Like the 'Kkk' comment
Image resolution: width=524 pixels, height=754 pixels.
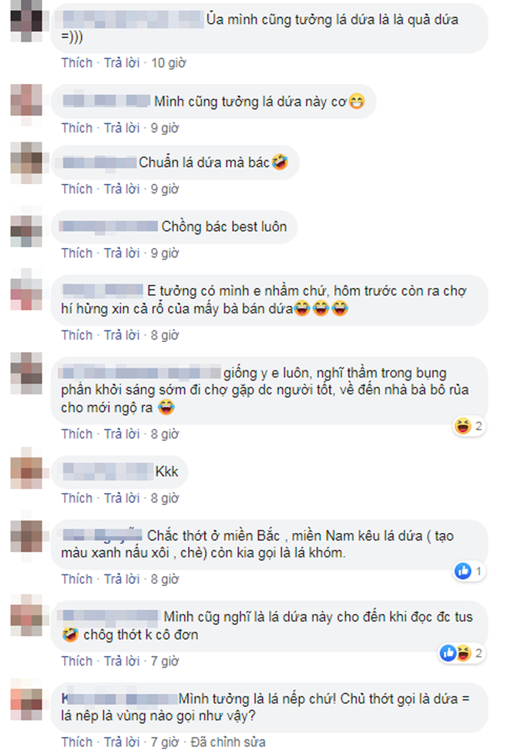77,498
